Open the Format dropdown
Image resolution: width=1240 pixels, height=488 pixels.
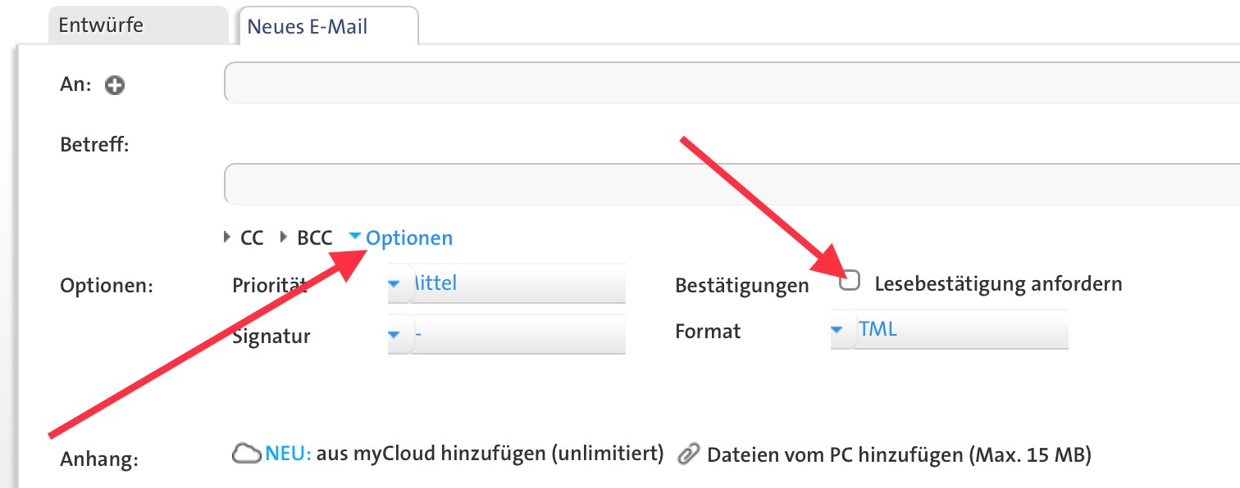tap(837, 330)
